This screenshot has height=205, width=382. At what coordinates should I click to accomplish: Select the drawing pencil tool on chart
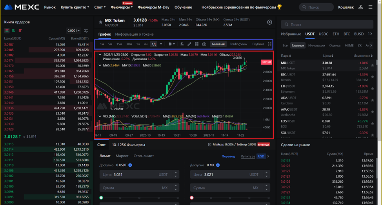189,44
